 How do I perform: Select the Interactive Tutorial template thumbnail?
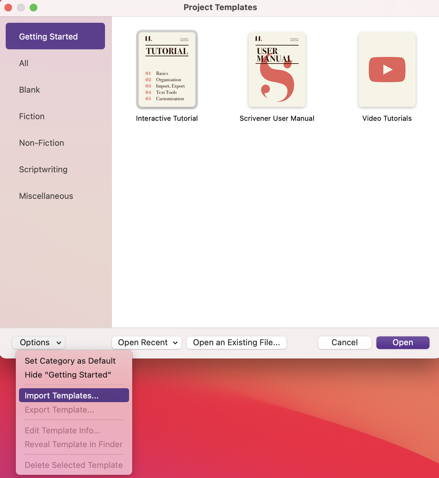(167, 70)
